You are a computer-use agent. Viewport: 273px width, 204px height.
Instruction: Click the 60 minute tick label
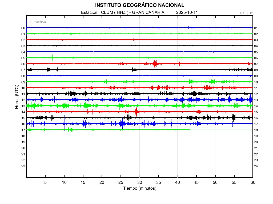(x=252, y=182)
